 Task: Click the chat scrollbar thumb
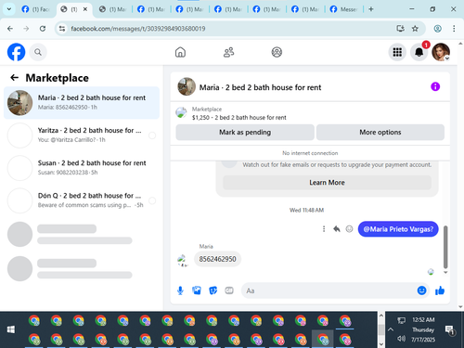coord(445,247)
